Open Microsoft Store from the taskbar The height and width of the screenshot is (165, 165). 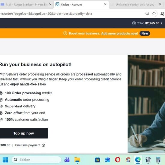(97, 160)
